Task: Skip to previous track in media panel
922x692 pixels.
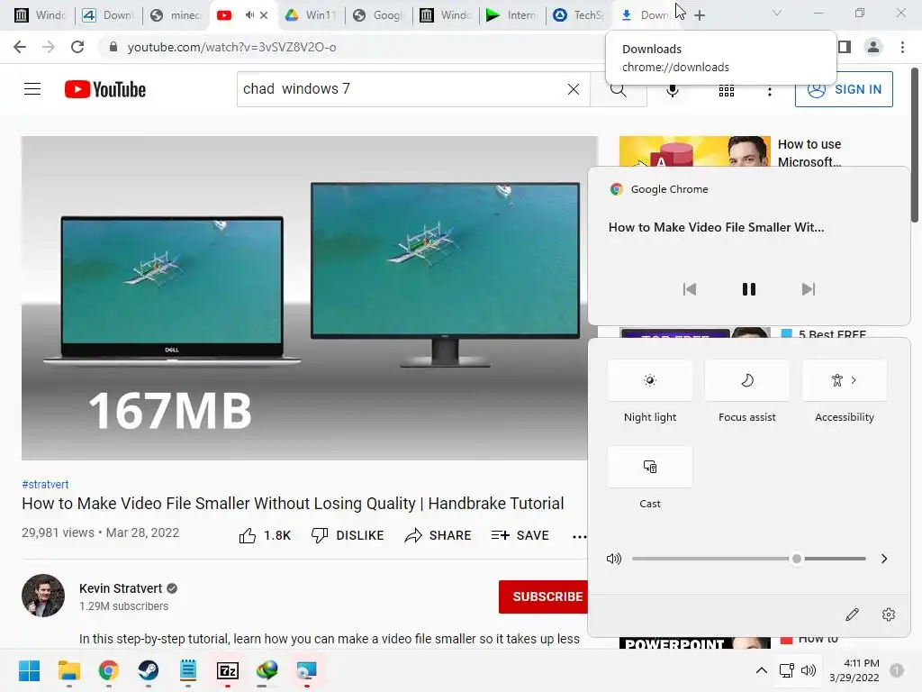Action: 689,289
